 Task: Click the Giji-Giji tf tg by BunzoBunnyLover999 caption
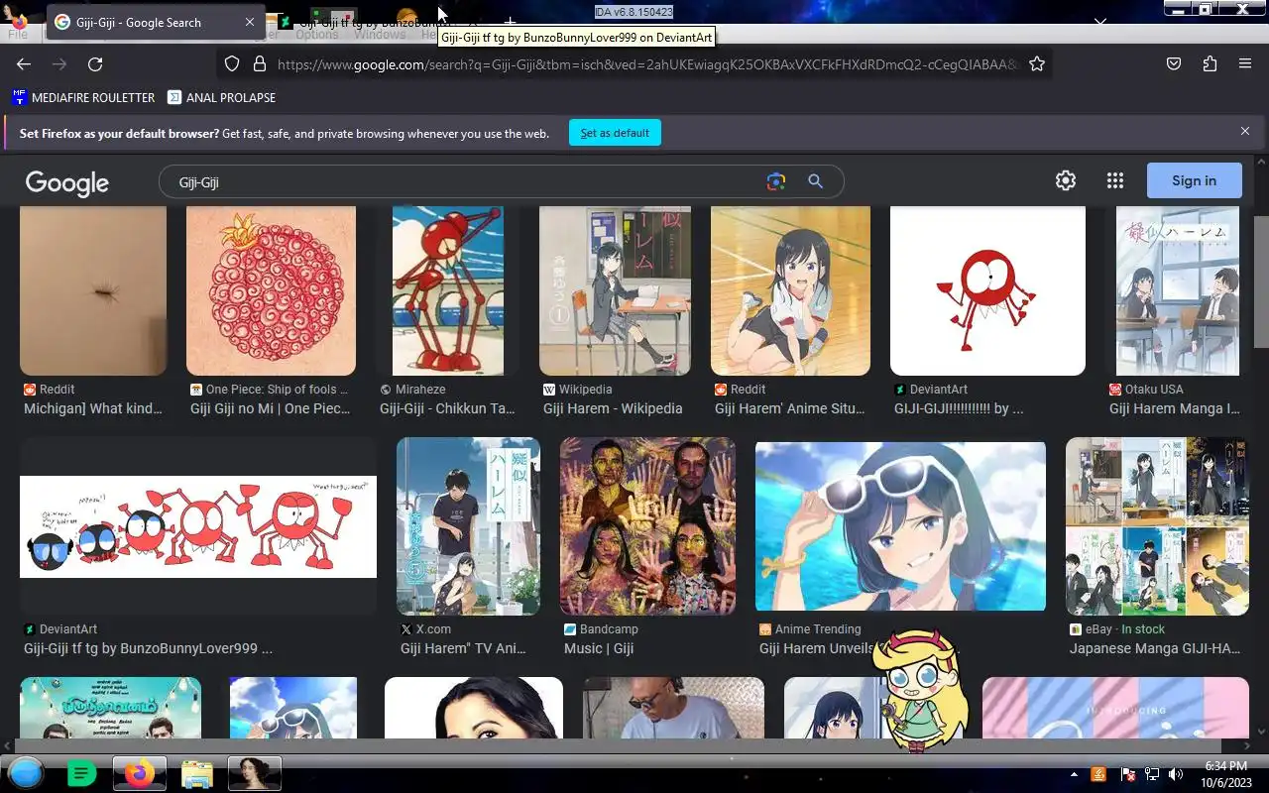click(148, 648)
